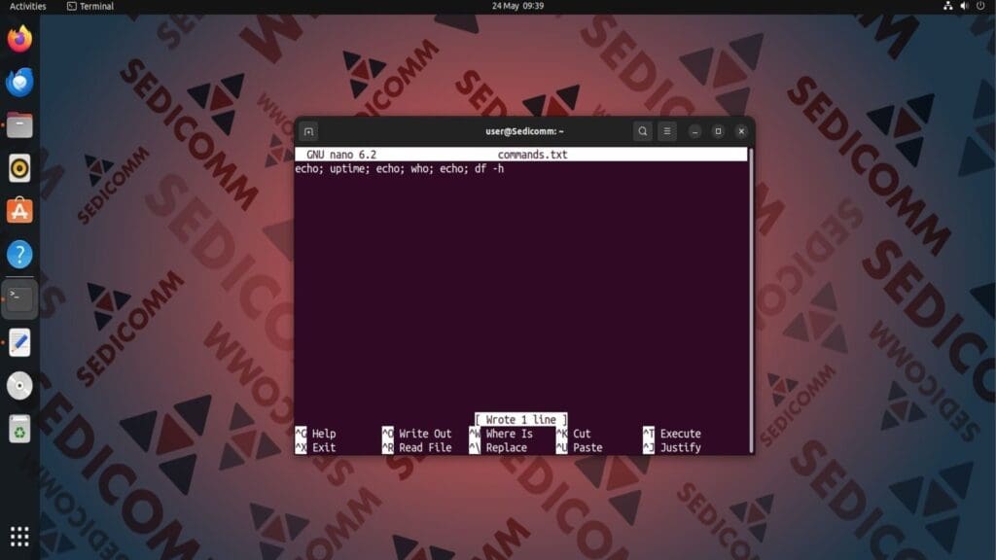Select the Trash icon in the dock
The width and height of the screenshot is (996, 560).
coord(19,428)
